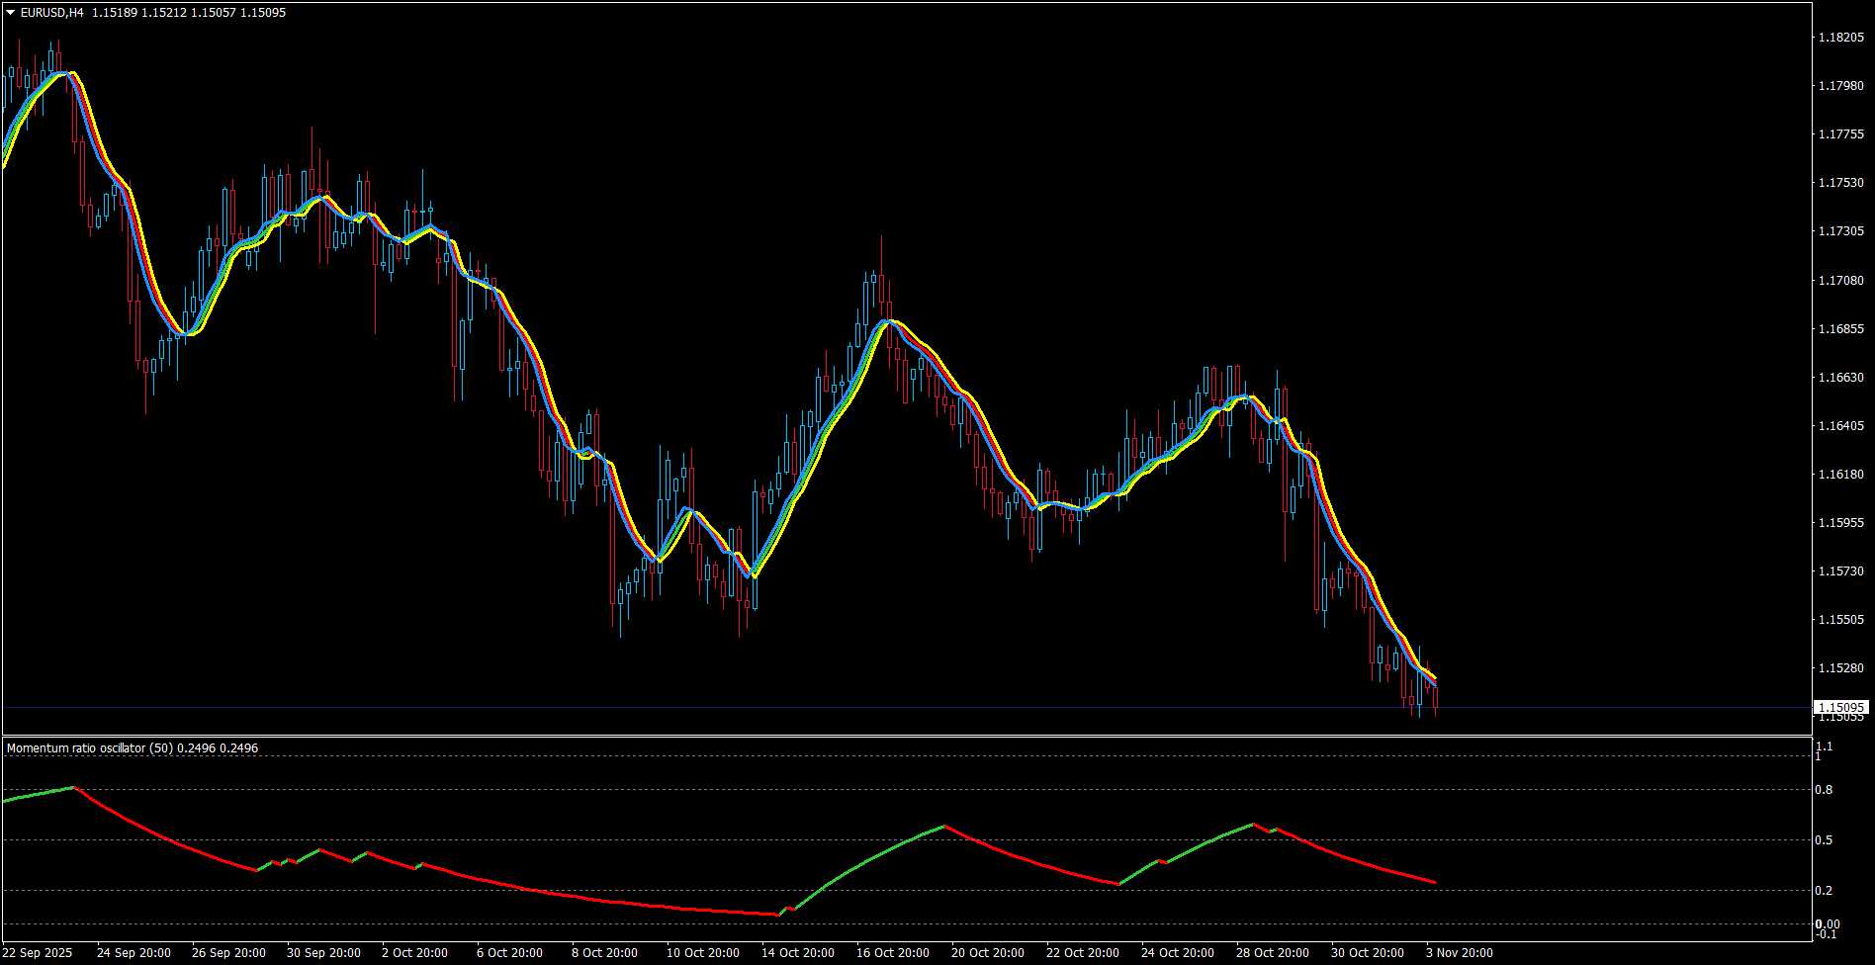Screen dimensions: 1875x965
Task: Select the 1.17305 price scale value
Action: point(1841,231)
